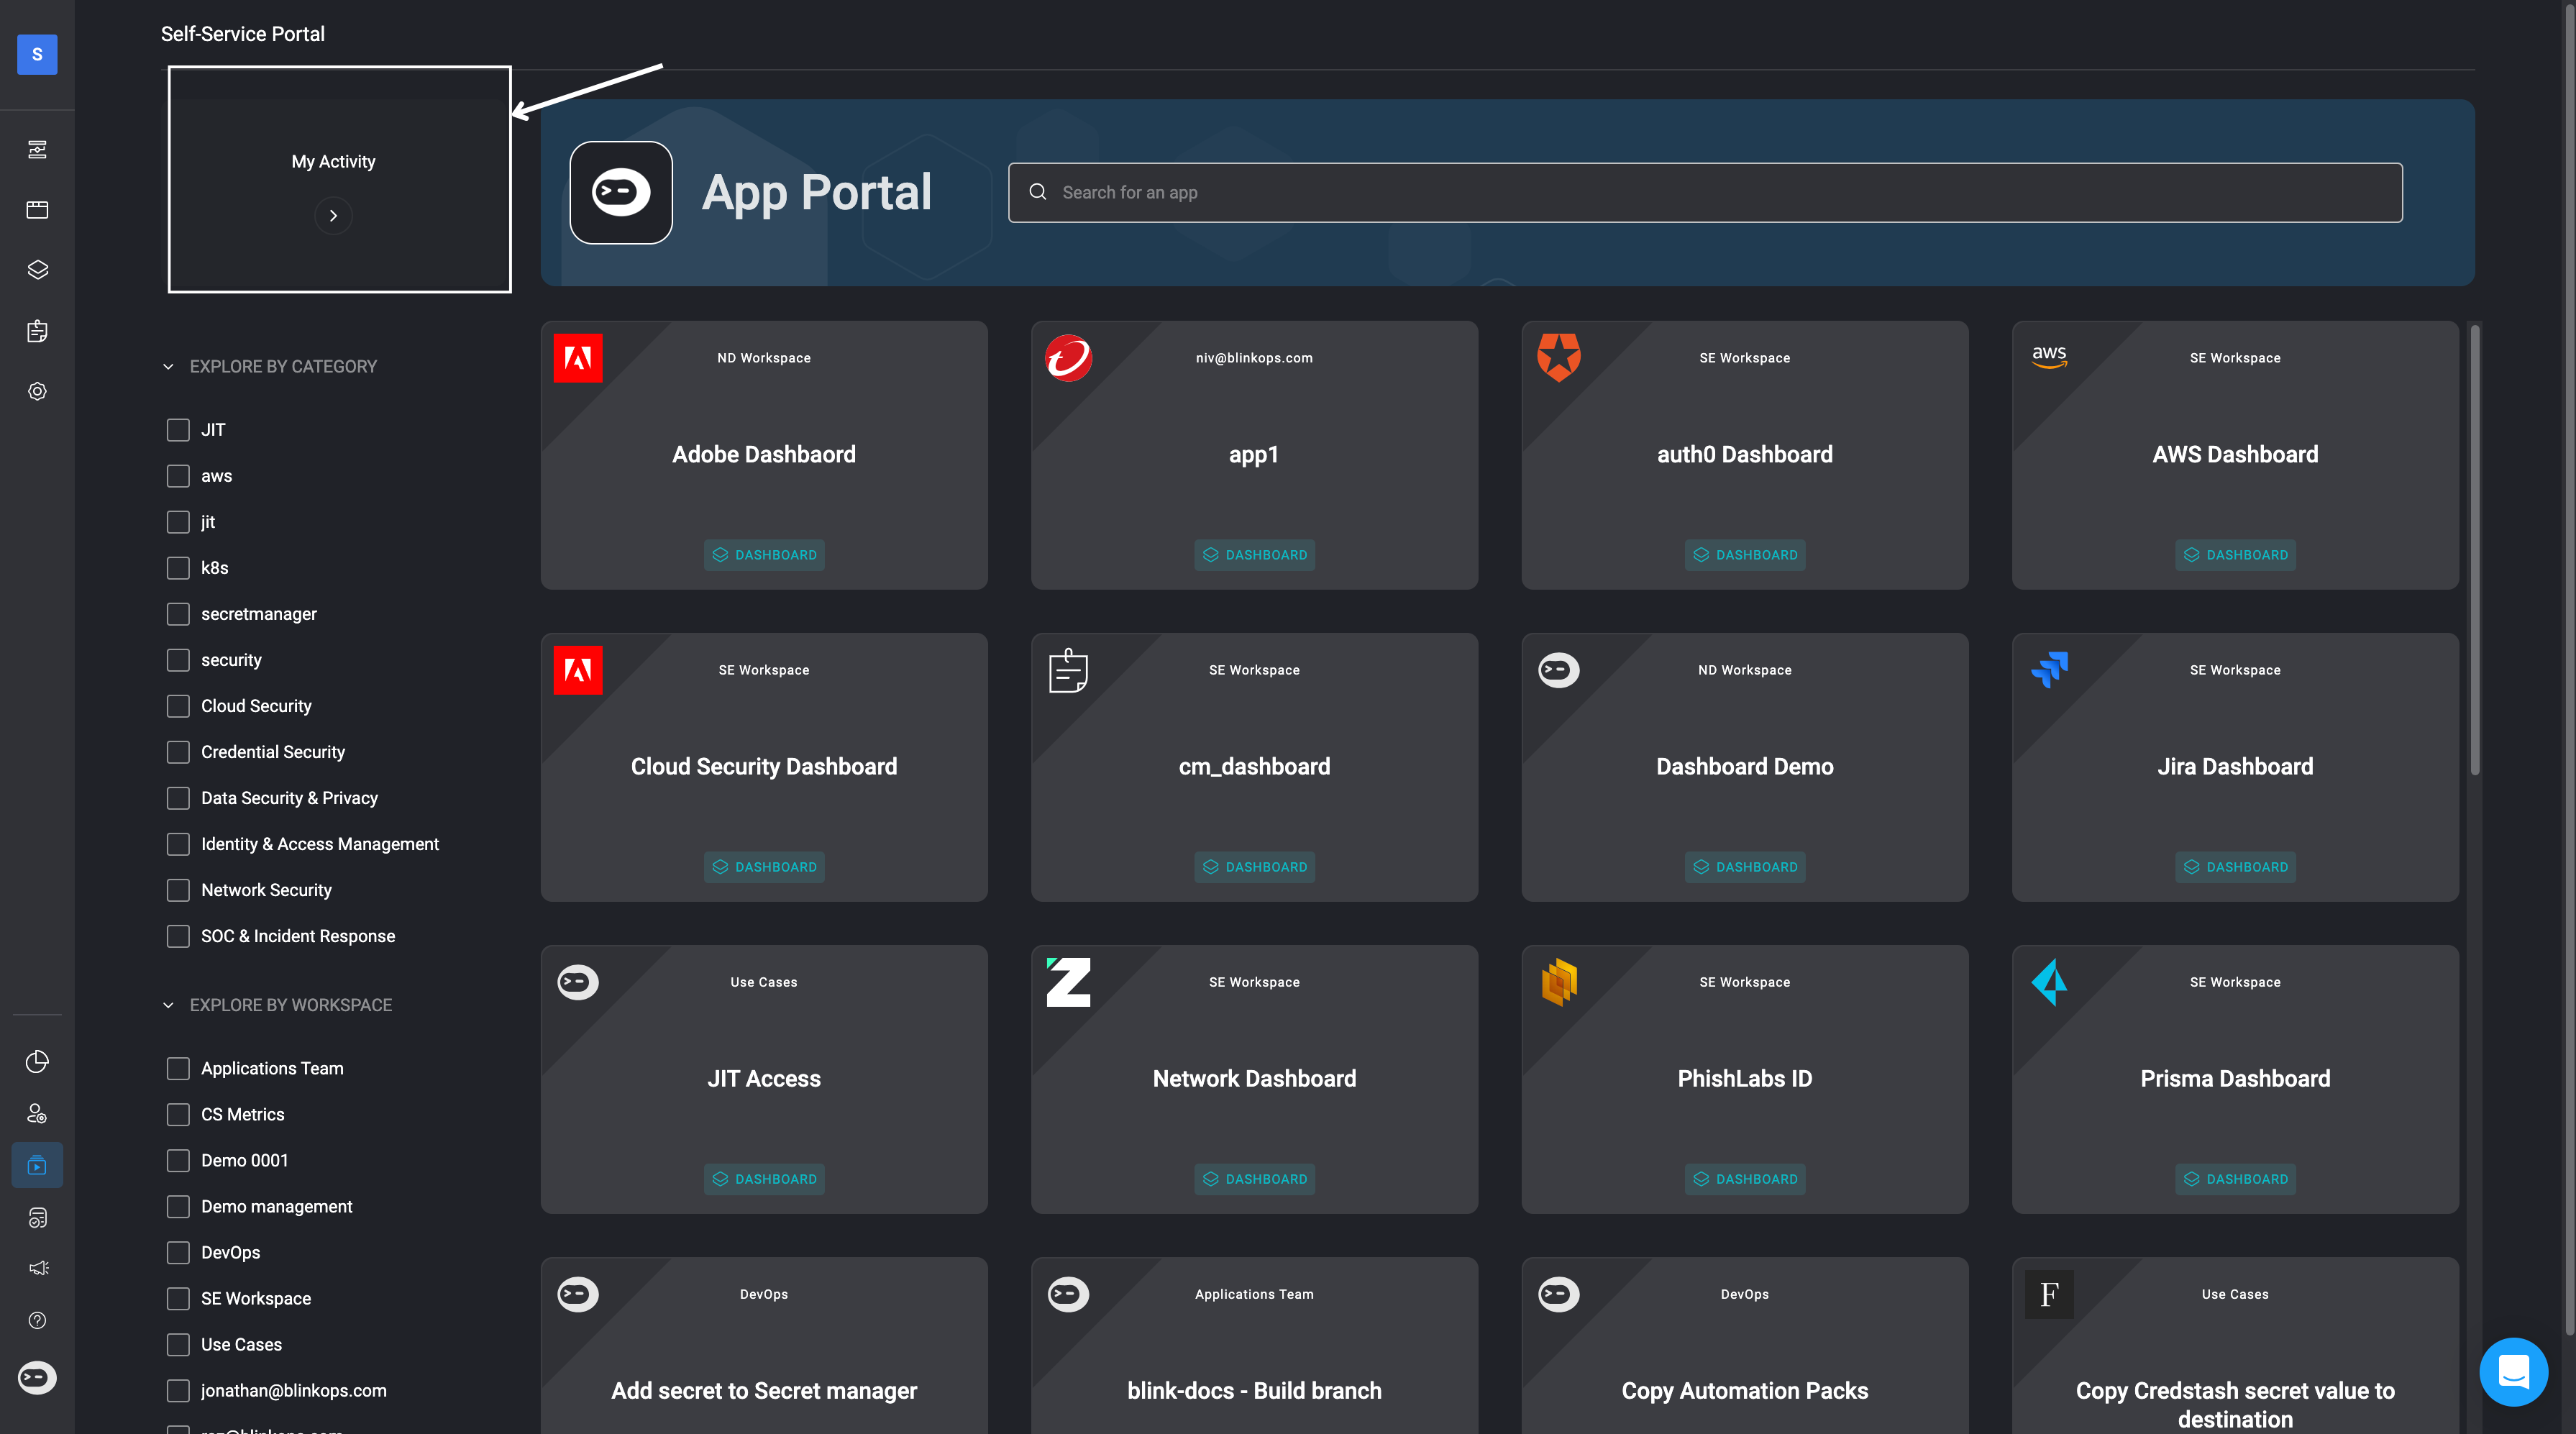
Task: Click the note icon on cm_dashboard card
Action: pyautogui.click(x=1068, y=670)
